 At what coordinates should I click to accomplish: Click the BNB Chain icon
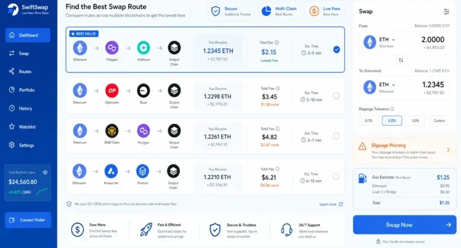[112, 130]
